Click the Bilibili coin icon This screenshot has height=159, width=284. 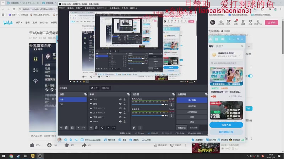tap(49, 145)
